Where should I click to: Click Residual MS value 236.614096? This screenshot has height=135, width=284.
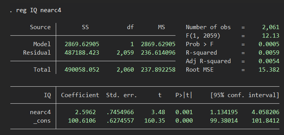(x=158, y=52)
